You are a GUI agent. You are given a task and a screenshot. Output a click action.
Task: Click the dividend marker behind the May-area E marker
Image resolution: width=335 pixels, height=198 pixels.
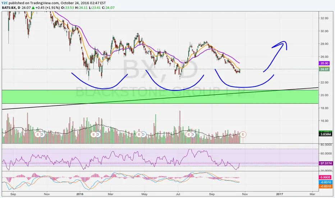tap(144, 134)
